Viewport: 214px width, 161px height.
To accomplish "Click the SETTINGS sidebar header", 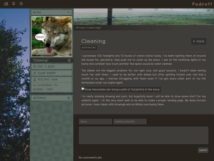I will [x=52, y=98].
